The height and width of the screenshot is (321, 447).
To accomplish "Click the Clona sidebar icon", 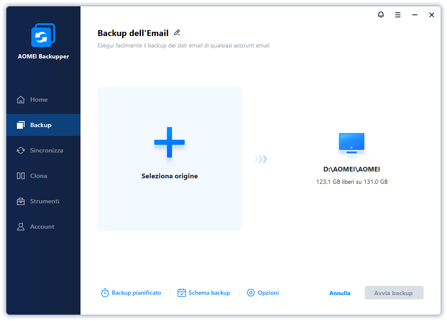I will [x=21, y=176].
